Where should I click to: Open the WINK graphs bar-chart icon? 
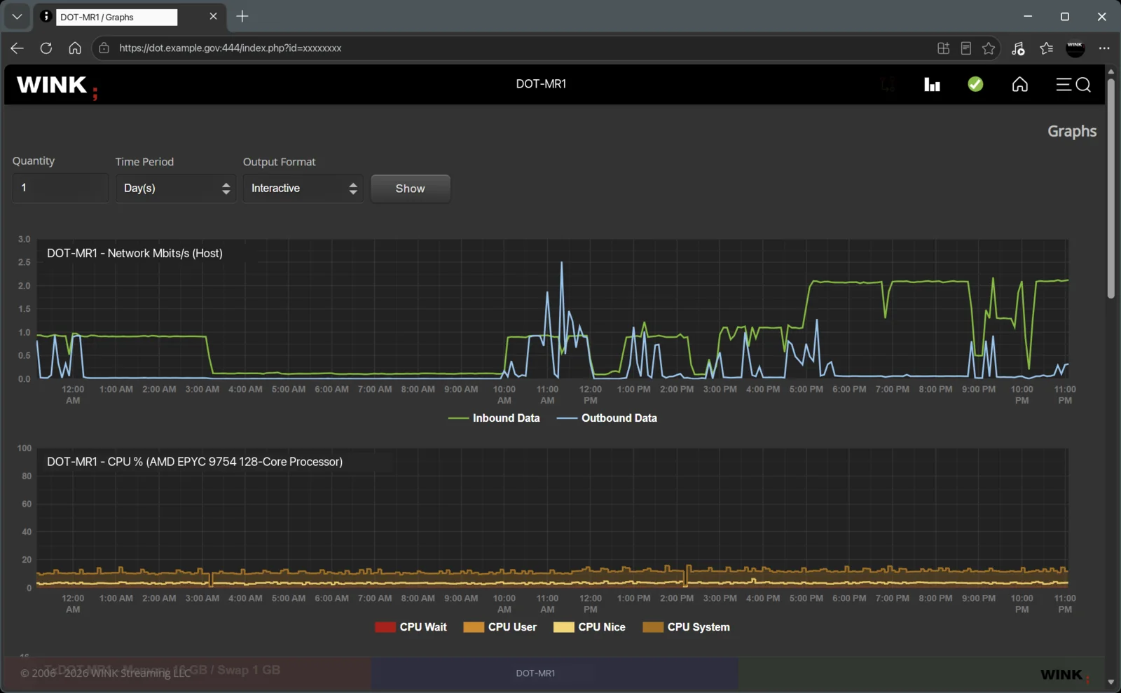coord(932,85)
